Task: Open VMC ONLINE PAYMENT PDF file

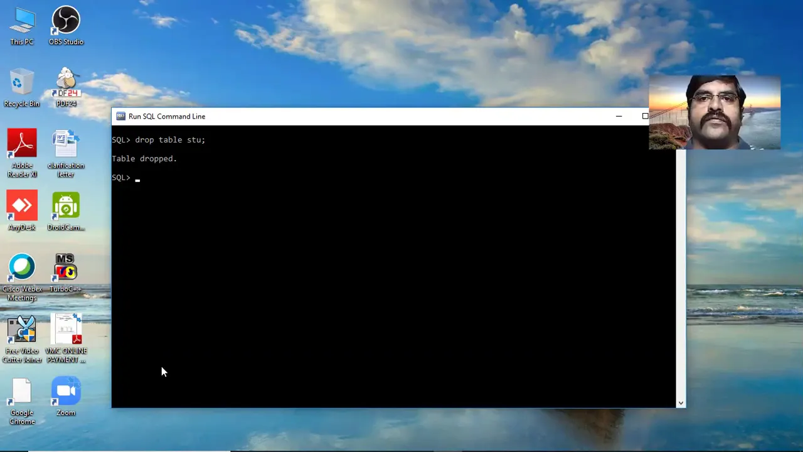Action: 66,339
